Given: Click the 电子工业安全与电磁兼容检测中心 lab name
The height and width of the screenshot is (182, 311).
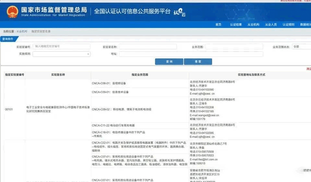Looking at the screenshot, I should point(58,109).
